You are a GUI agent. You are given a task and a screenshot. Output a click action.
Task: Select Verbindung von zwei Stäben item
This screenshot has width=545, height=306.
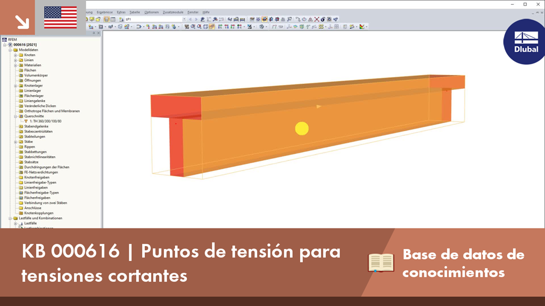point(46,203)
